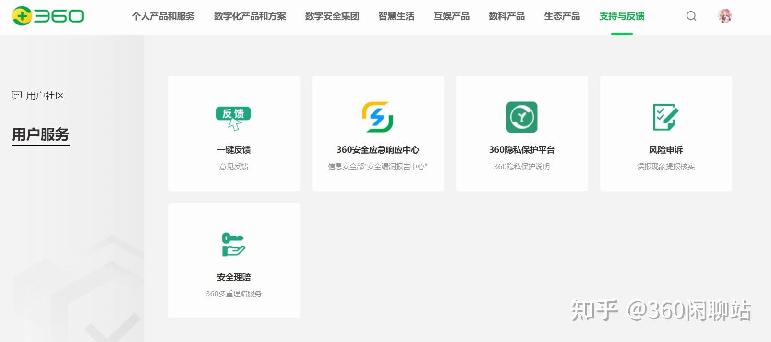Click the 360安全应急响应中心 lightning logo icon

point(378,117)
